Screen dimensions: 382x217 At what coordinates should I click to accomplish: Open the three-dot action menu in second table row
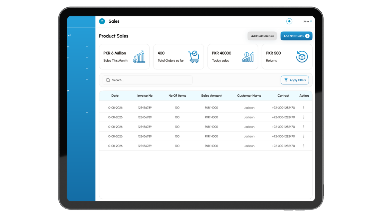[304, 117]
